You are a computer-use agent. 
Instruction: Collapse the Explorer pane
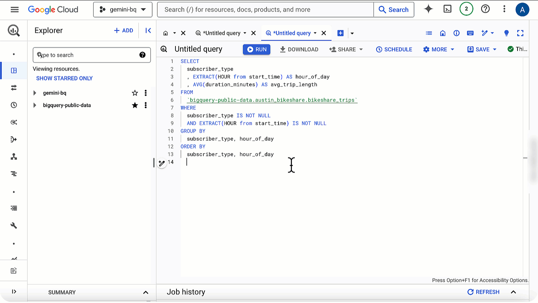click(x=148, y=31)
